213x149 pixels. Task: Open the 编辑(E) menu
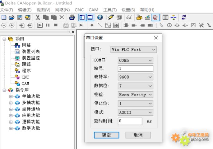(25, 10)
